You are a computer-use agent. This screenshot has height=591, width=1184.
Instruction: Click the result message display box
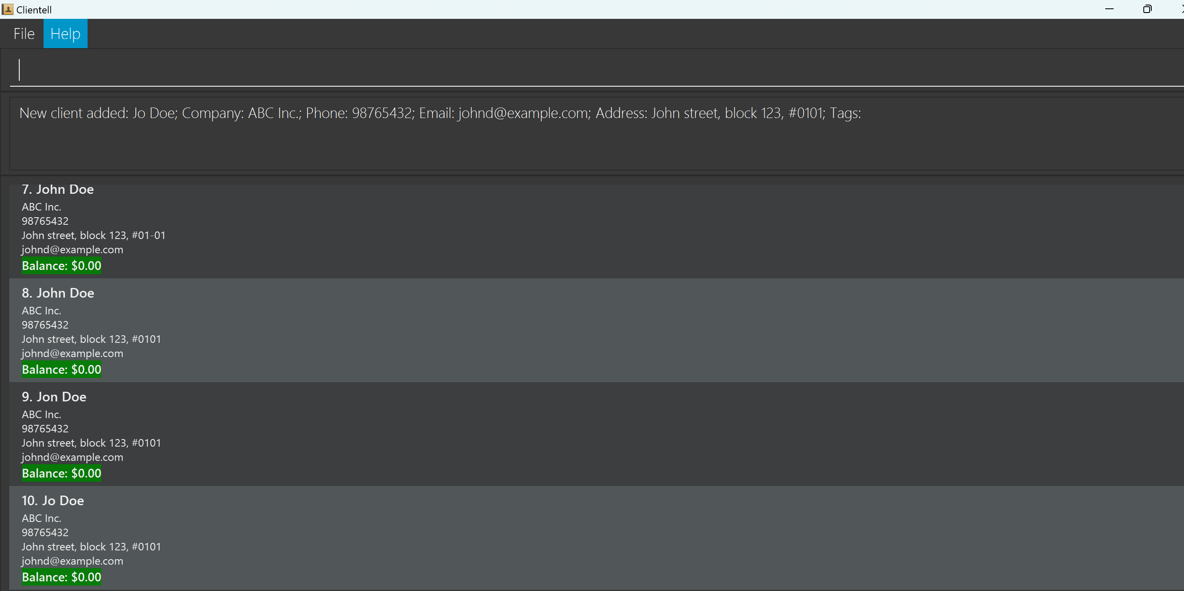click(x=593, y=133)
